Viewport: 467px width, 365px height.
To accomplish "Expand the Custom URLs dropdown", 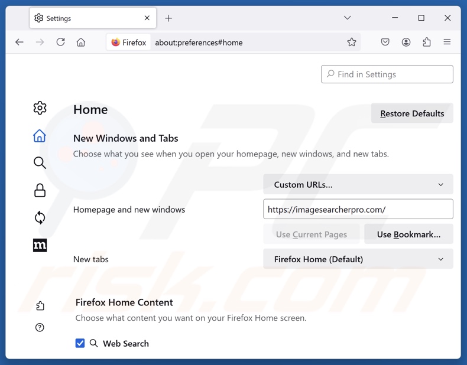I will point(358,184).
